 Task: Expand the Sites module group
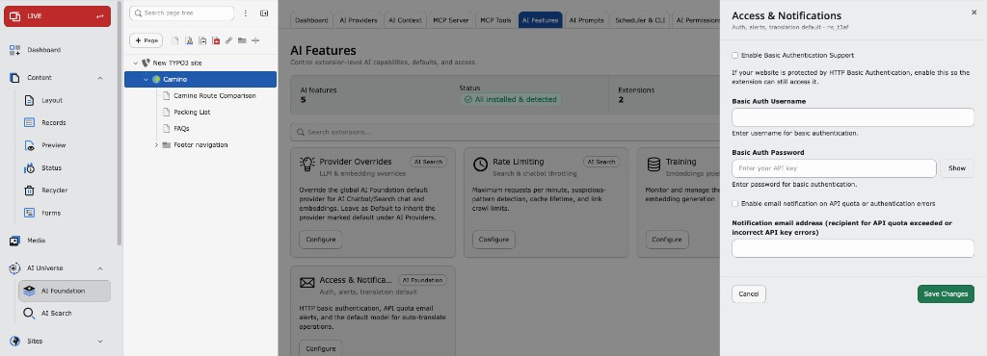tap(100, 341)
